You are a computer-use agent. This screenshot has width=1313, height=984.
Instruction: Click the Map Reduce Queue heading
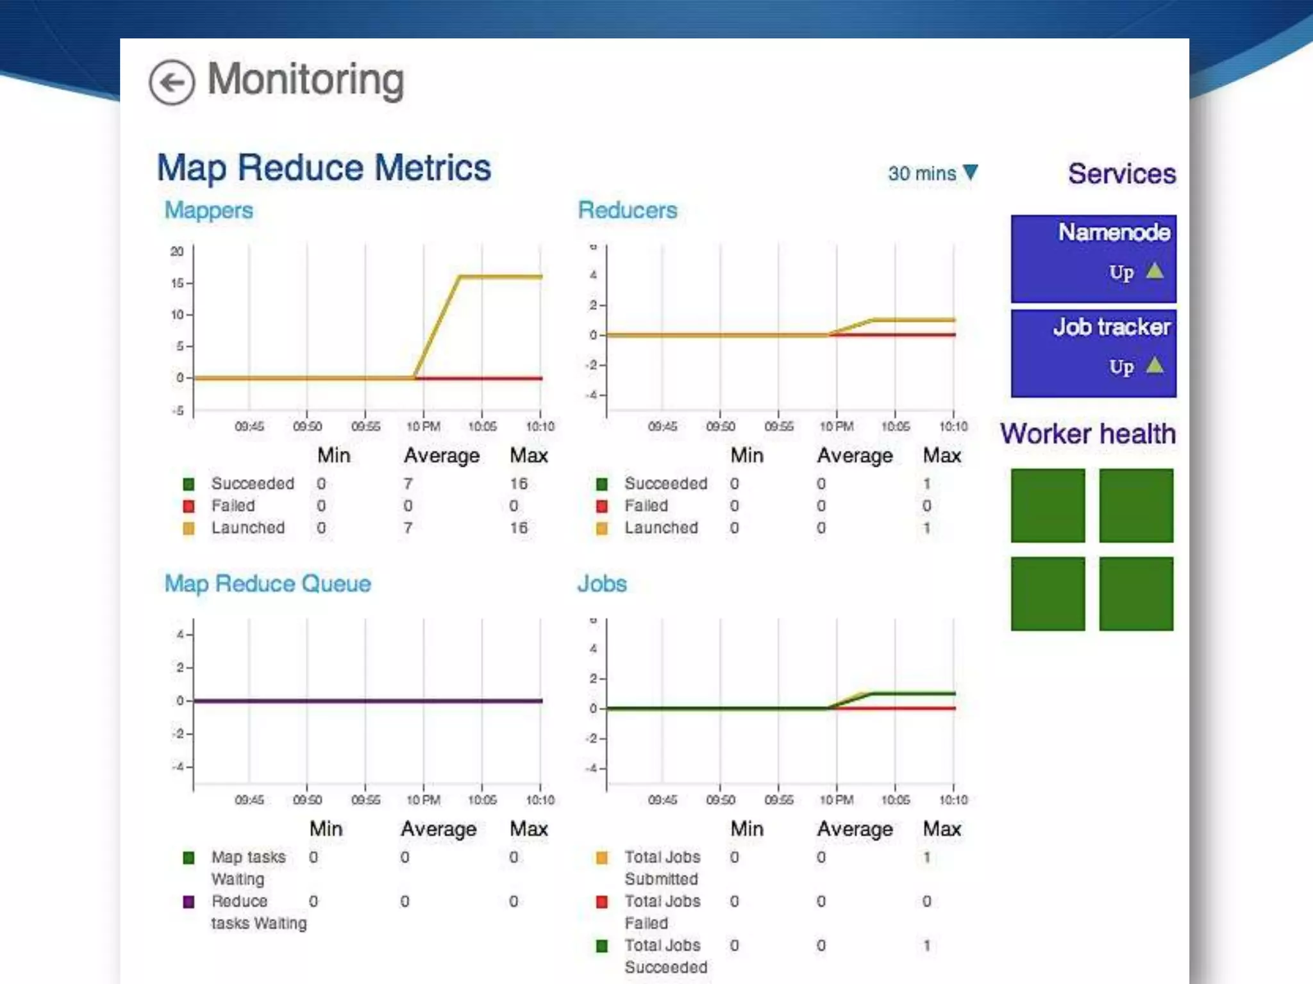coord(267,584)
